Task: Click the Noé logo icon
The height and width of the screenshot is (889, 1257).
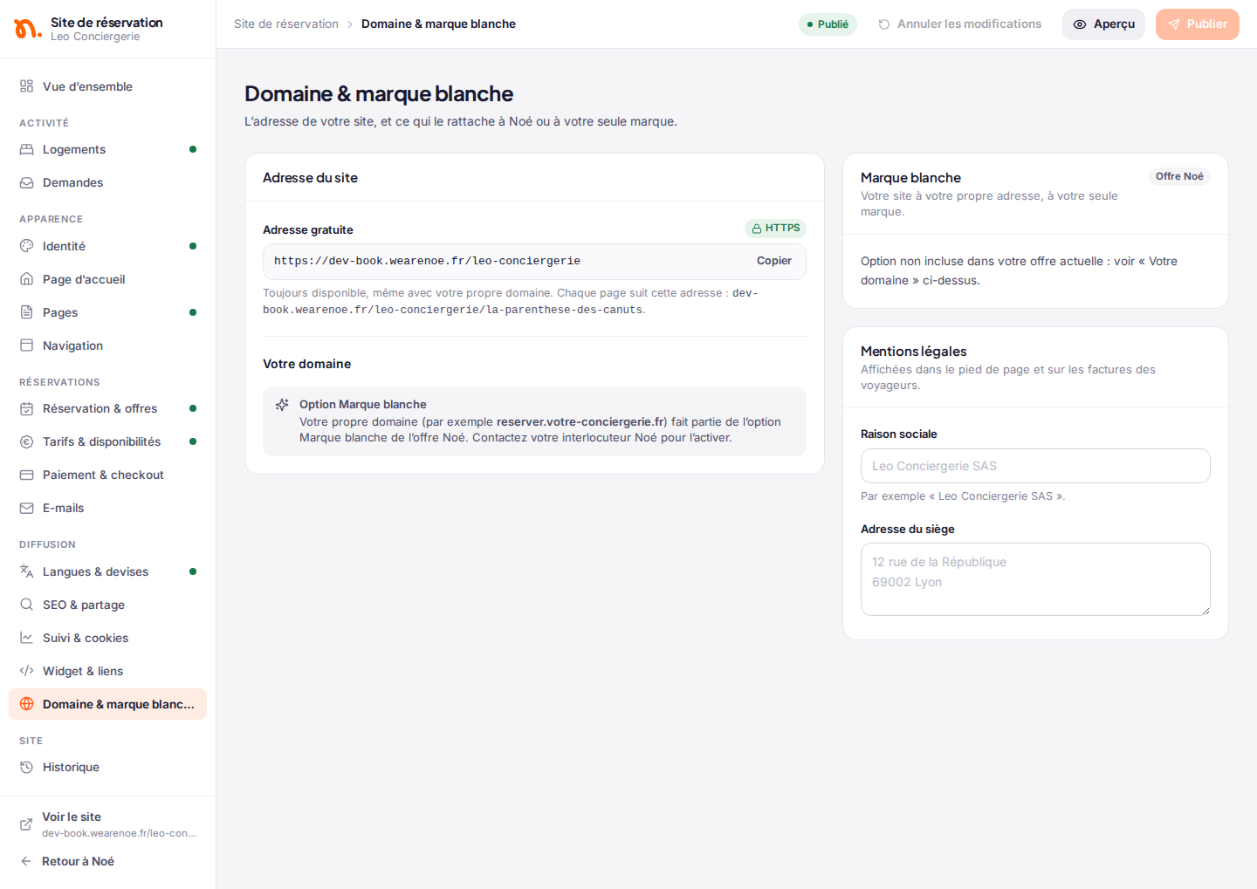Action: coord(27,29)
